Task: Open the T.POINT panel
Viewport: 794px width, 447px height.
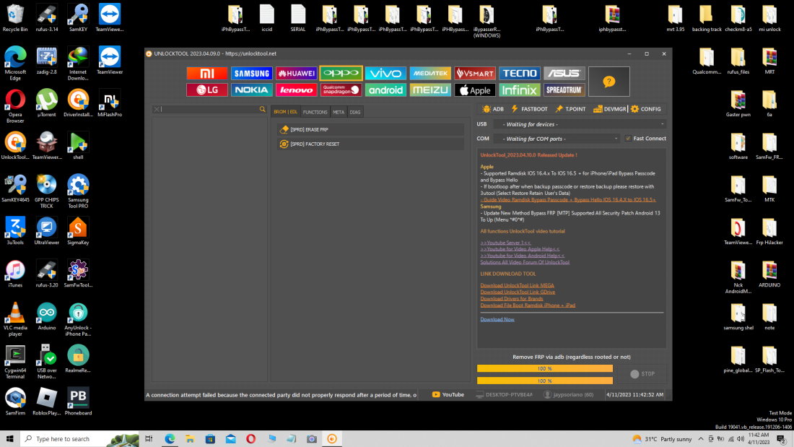Action: (570, 109)
